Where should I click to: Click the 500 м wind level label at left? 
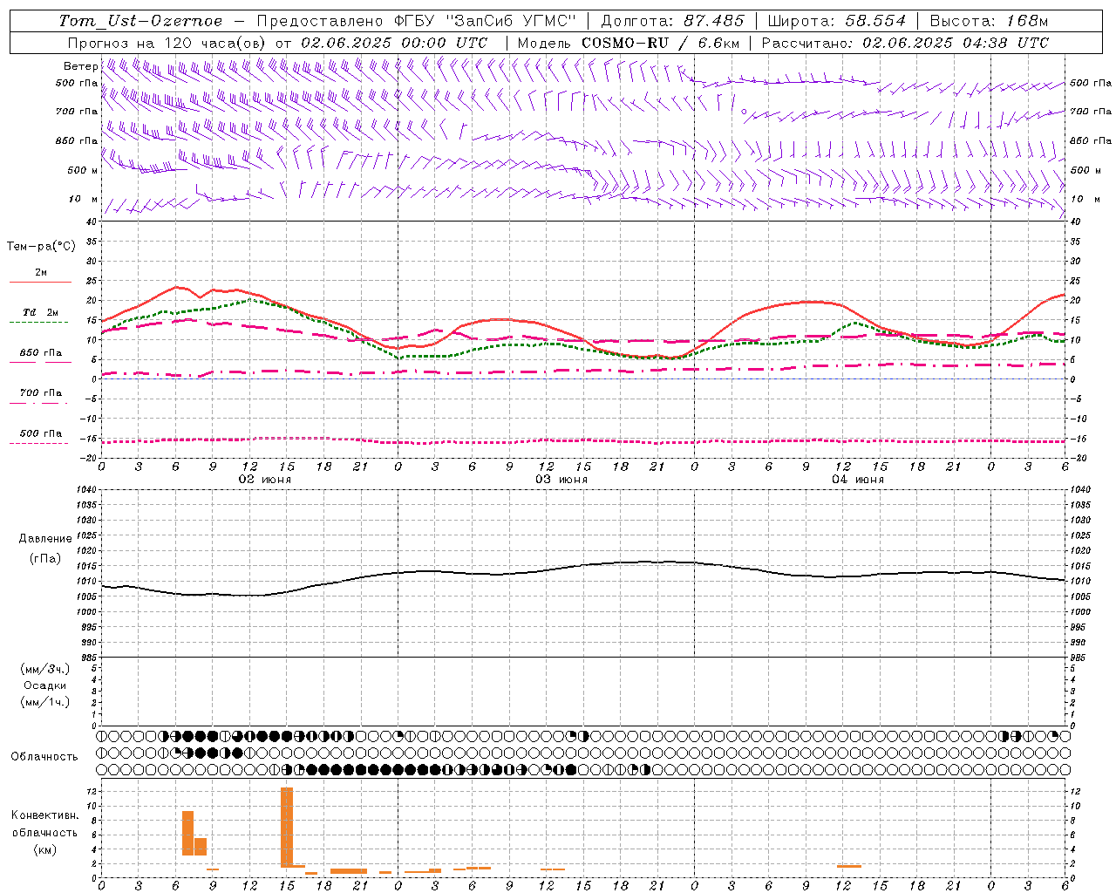tap(83, 171)
